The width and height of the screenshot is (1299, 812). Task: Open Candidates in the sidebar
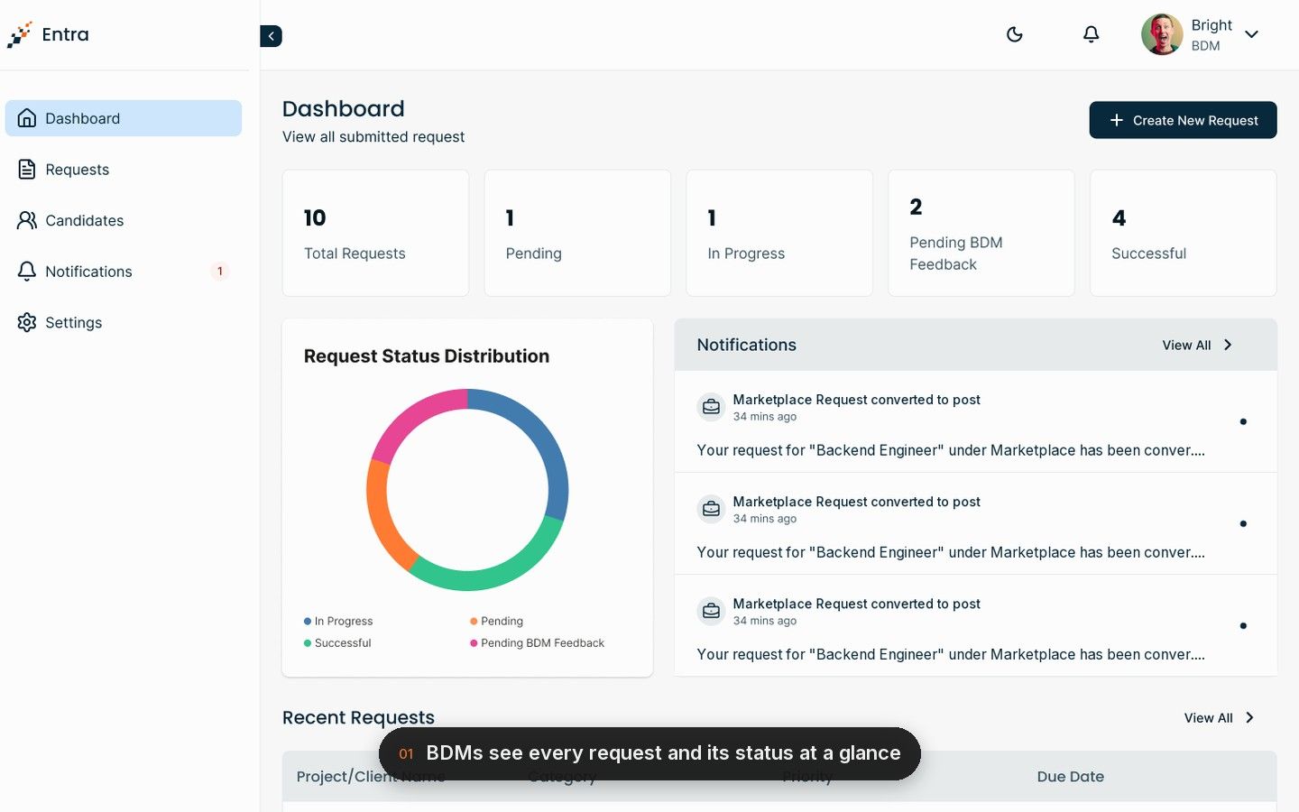click(x=124, y=220)
